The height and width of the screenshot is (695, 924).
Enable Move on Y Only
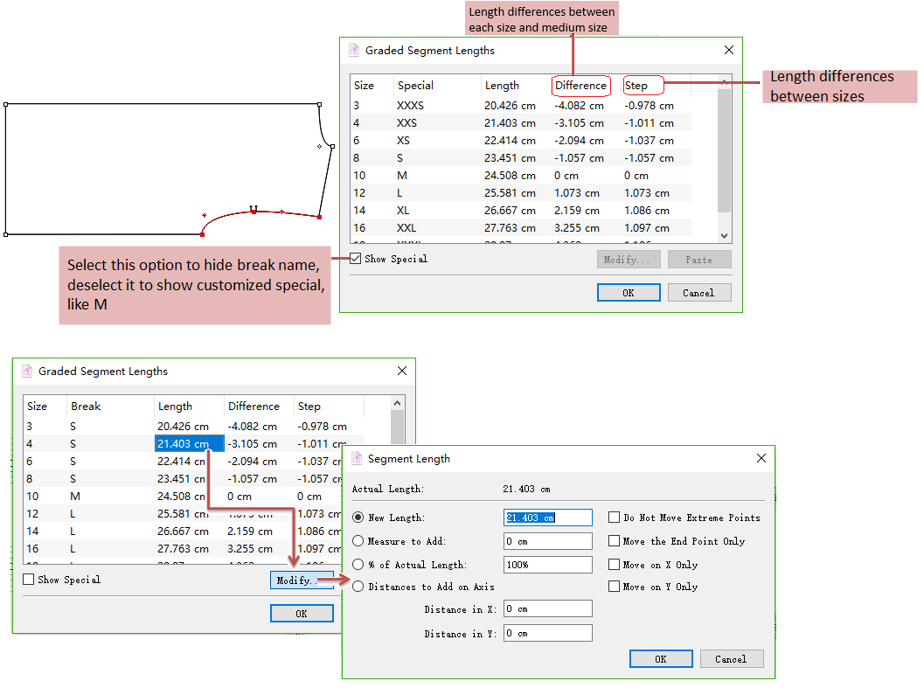coord(615,587)
